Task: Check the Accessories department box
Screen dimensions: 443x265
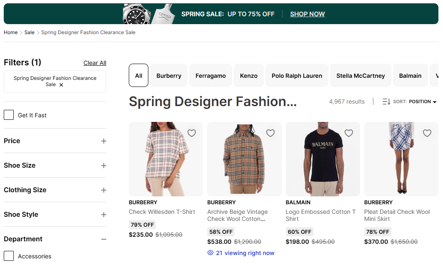Action: tap(9, 256)
